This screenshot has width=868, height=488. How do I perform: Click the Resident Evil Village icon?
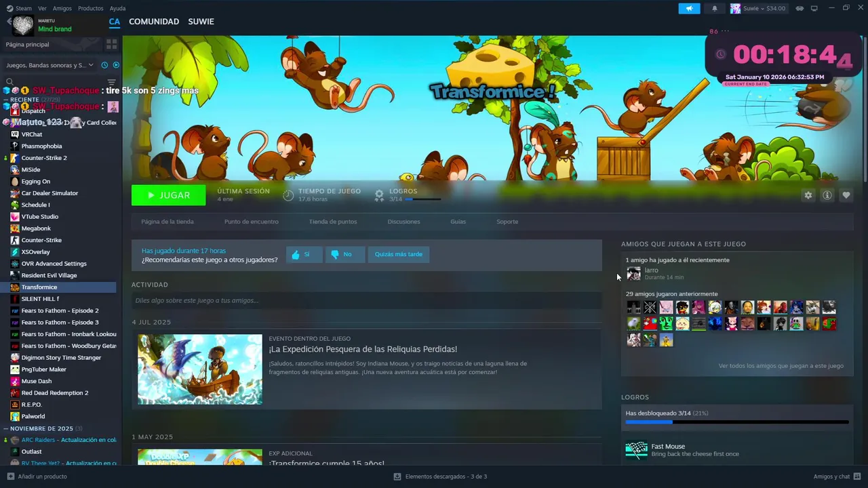[x=15, y=275]
